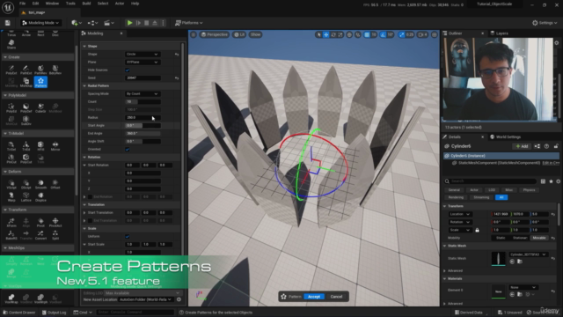
Task: Select the TriEd tool
Action: pyautogui.click(x=26, y=146)
